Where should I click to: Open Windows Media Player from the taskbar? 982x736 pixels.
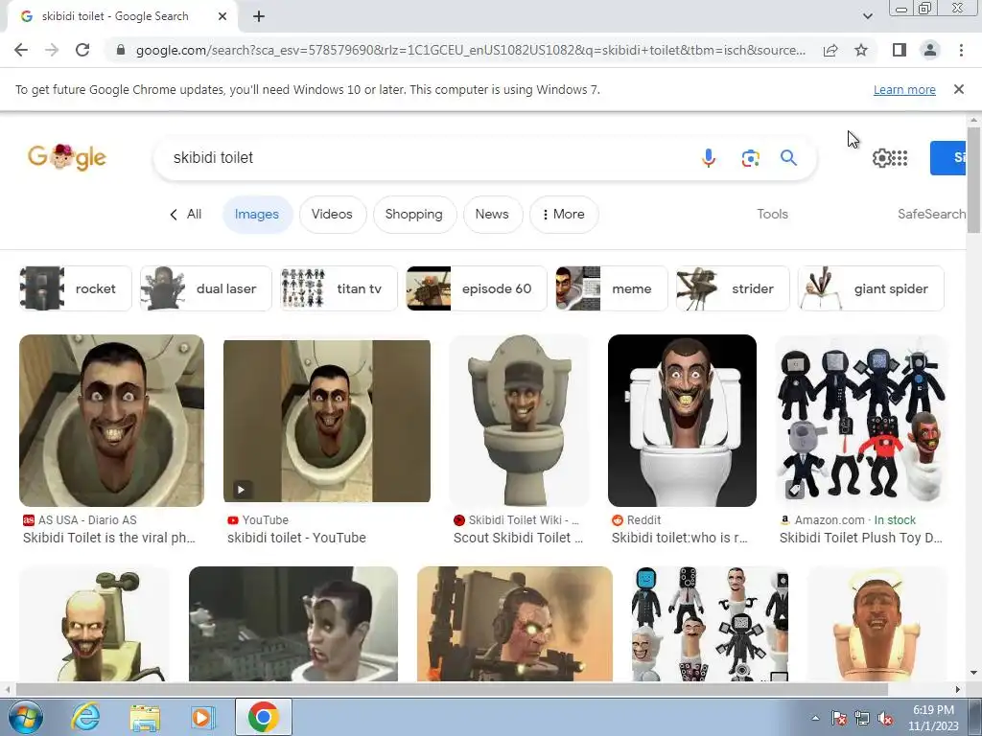pyautogui.click(x=201, y=717)
